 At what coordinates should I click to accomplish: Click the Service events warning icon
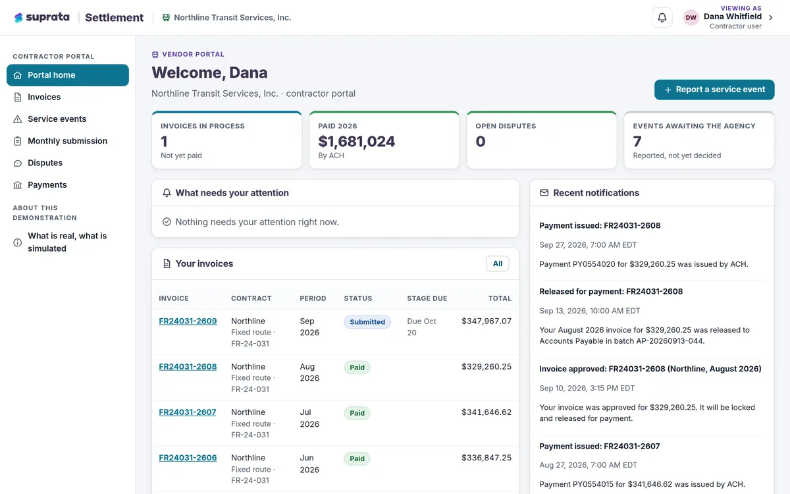[18, 119]
